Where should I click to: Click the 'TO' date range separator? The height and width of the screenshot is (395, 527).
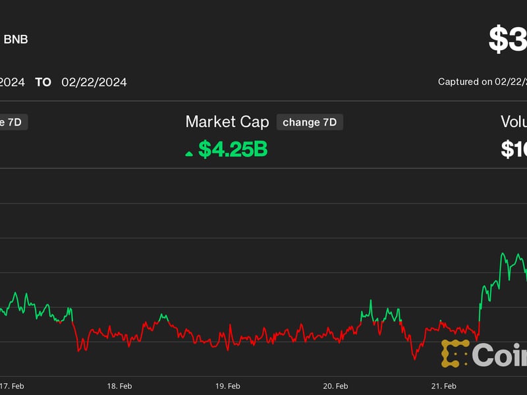[43, 82]
